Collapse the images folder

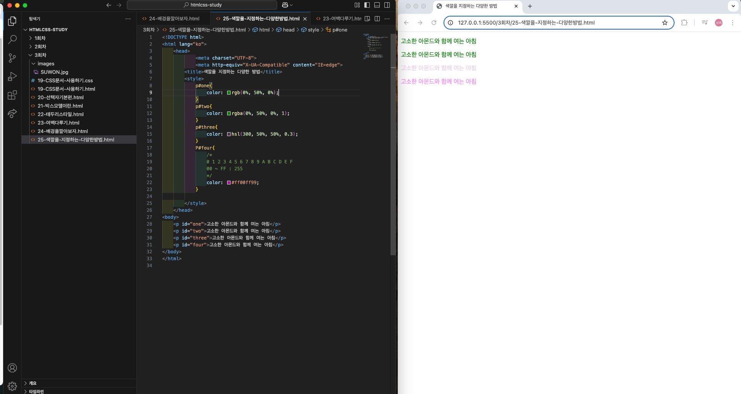[79, 63]
